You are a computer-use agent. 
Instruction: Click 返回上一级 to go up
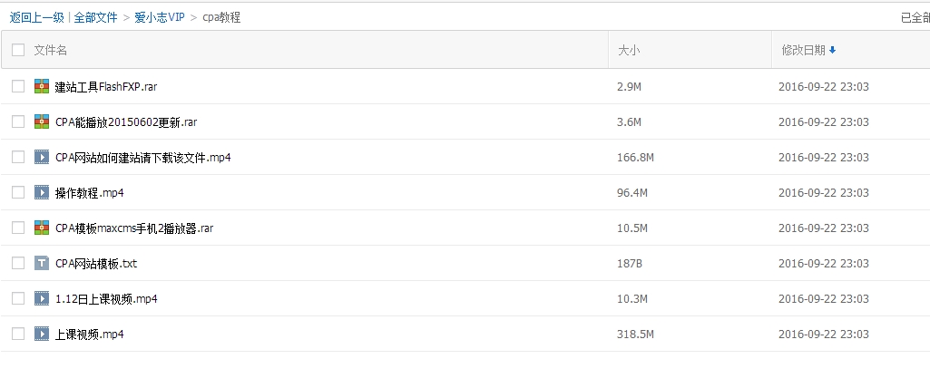click(36, 17)
